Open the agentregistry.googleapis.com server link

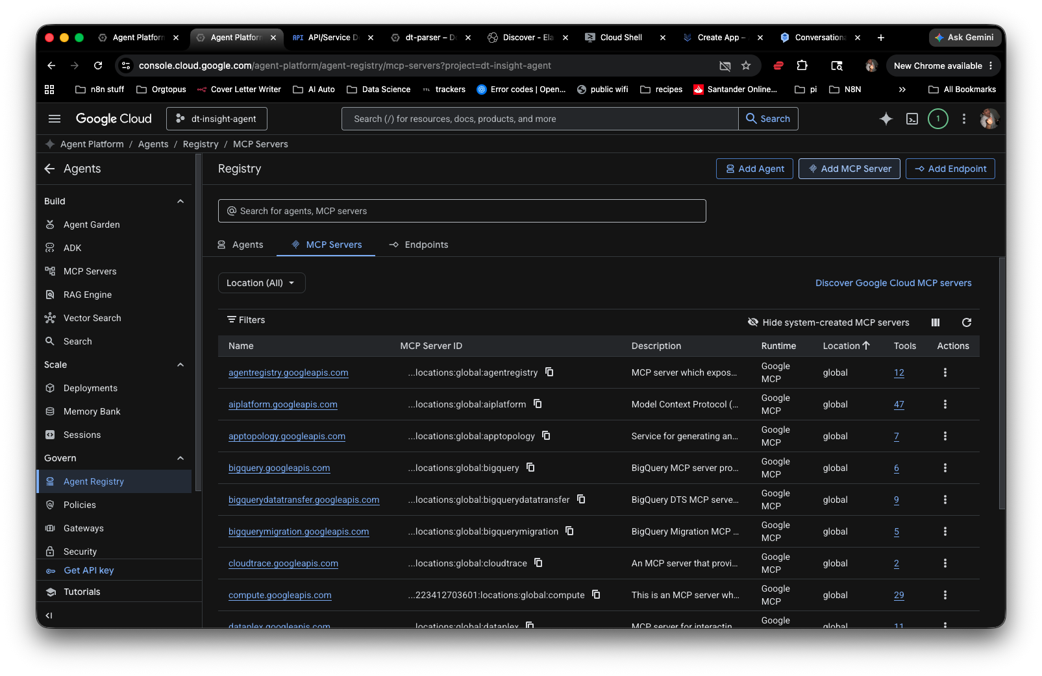(x=288, y=372)
